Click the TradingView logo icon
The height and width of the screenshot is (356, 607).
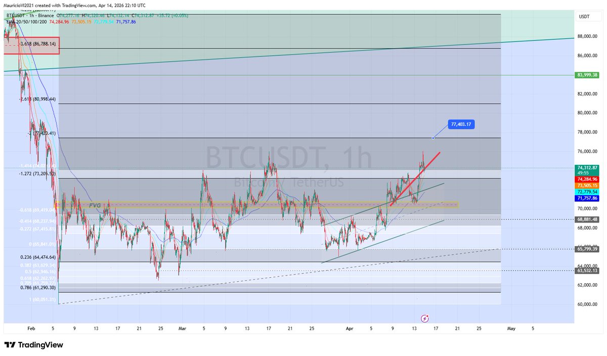(10, 345)
